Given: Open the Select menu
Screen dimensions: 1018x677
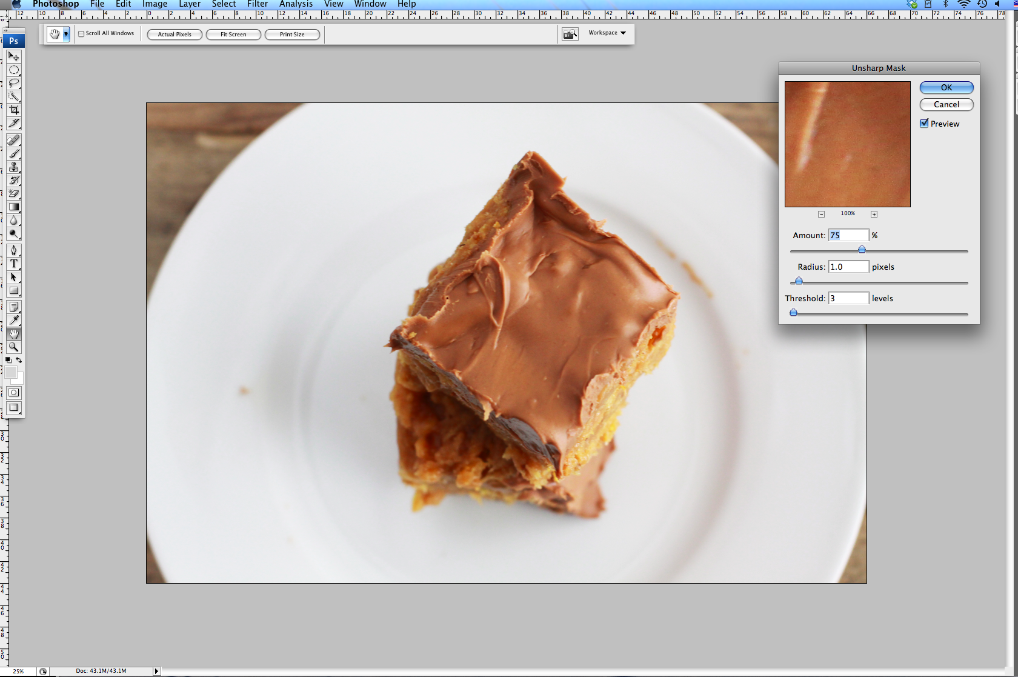Looking at the screenshot, I should 224,4.
